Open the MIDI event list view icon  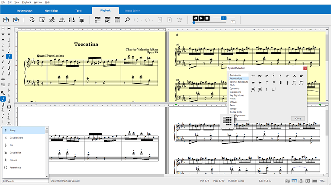pos(97,20)
